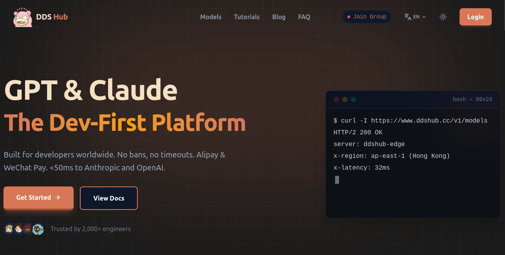Viewport: 505px width, 255px height.
Task: Click 'The Dev-First Platform' heading
Action: 125,123
